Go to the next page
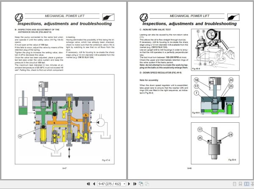Viewport: 254px width, 189px height. 129,184
